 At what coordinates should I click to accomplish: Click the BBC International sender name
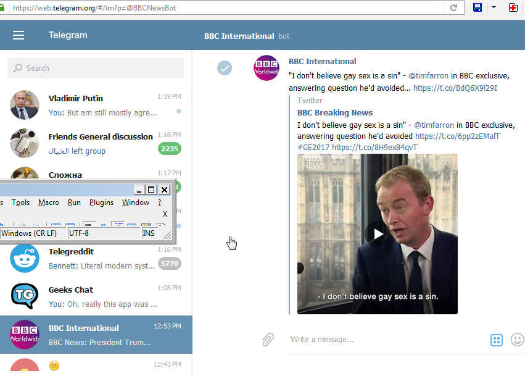(x=323, y=62)
